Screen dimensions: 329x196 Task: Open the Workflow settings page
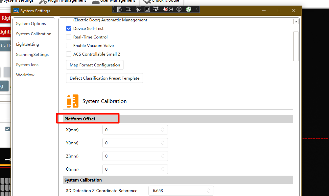click(25, 75)
